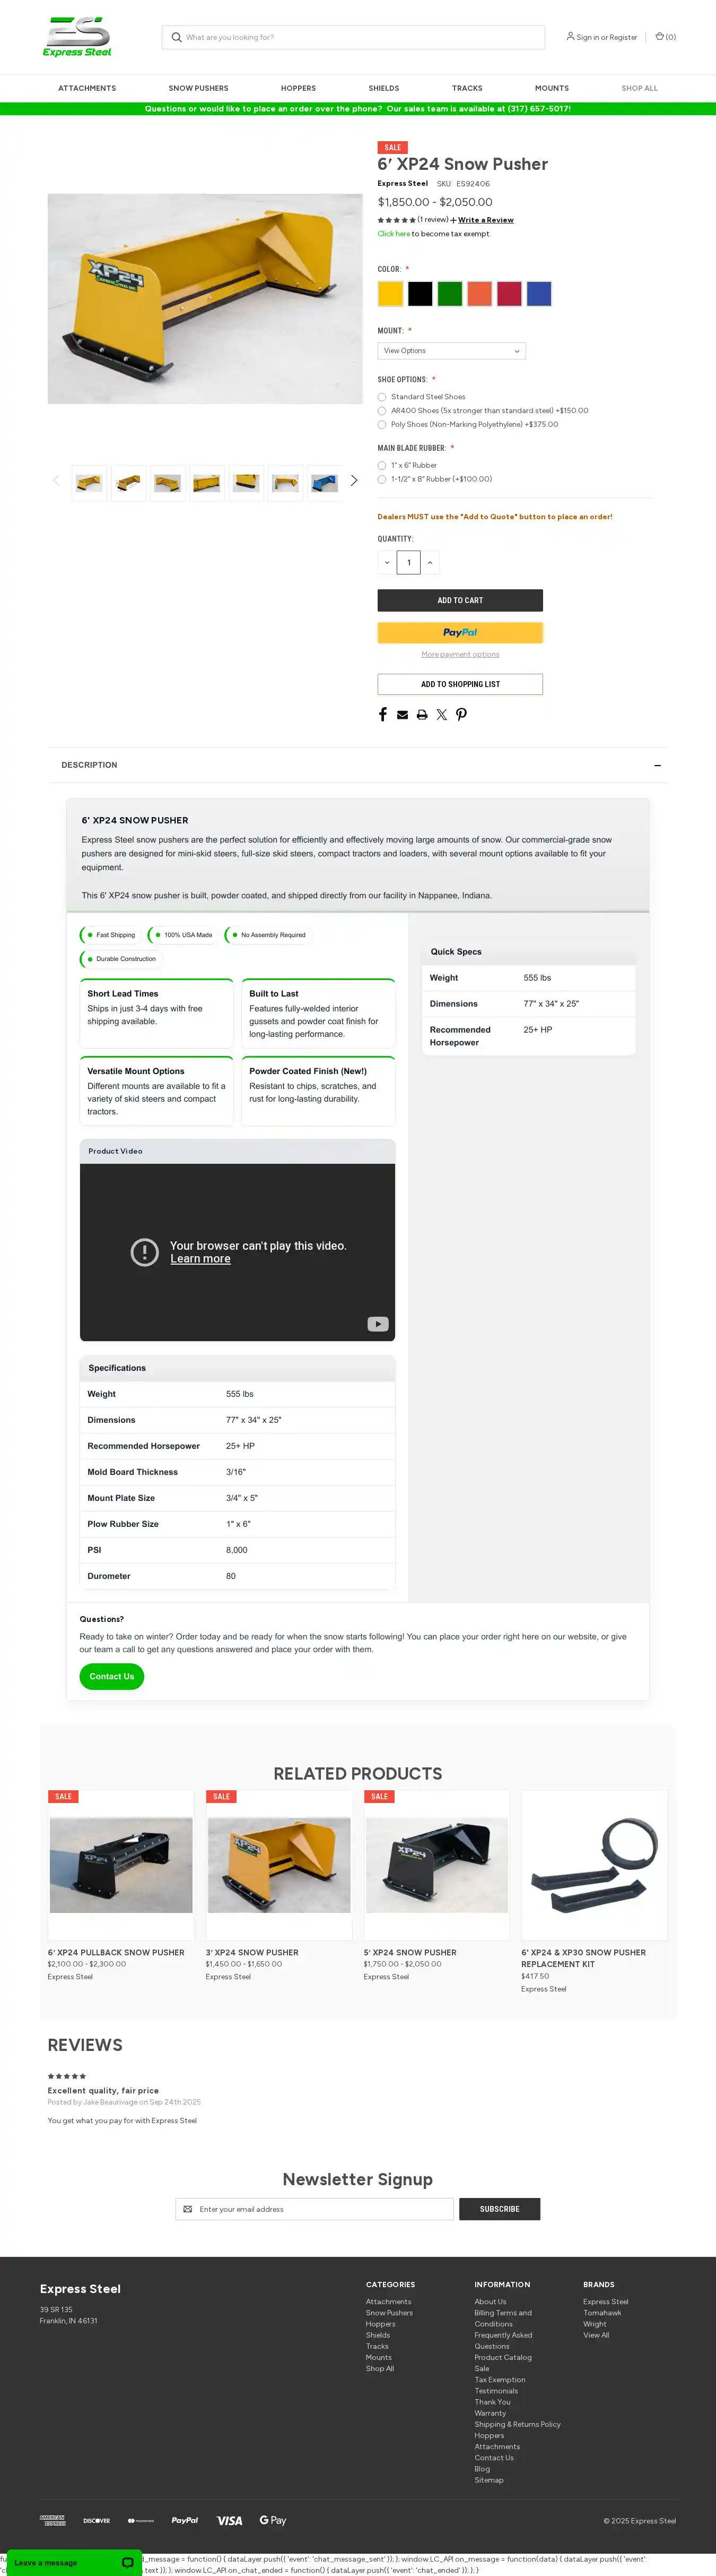Open the shopping cart icon
Screen dimensions: 716x2576
click(x=660, y=37)
